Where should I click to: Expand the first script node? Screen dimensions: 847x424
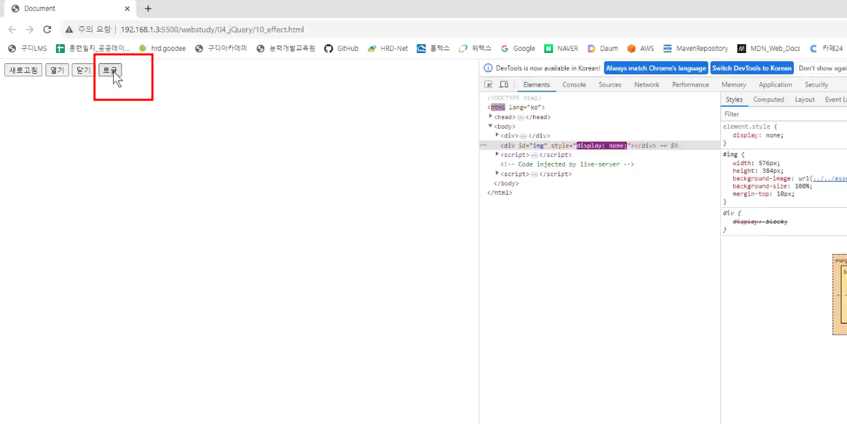pos(497,154)
